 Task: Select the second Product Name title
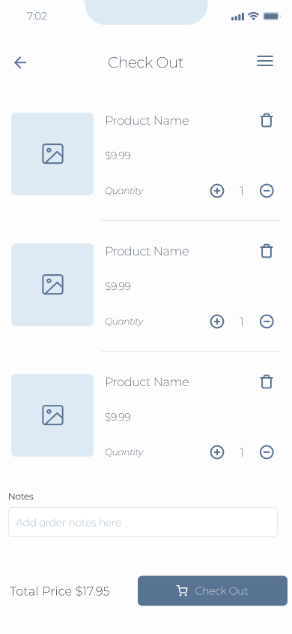(x=147, y=251)
